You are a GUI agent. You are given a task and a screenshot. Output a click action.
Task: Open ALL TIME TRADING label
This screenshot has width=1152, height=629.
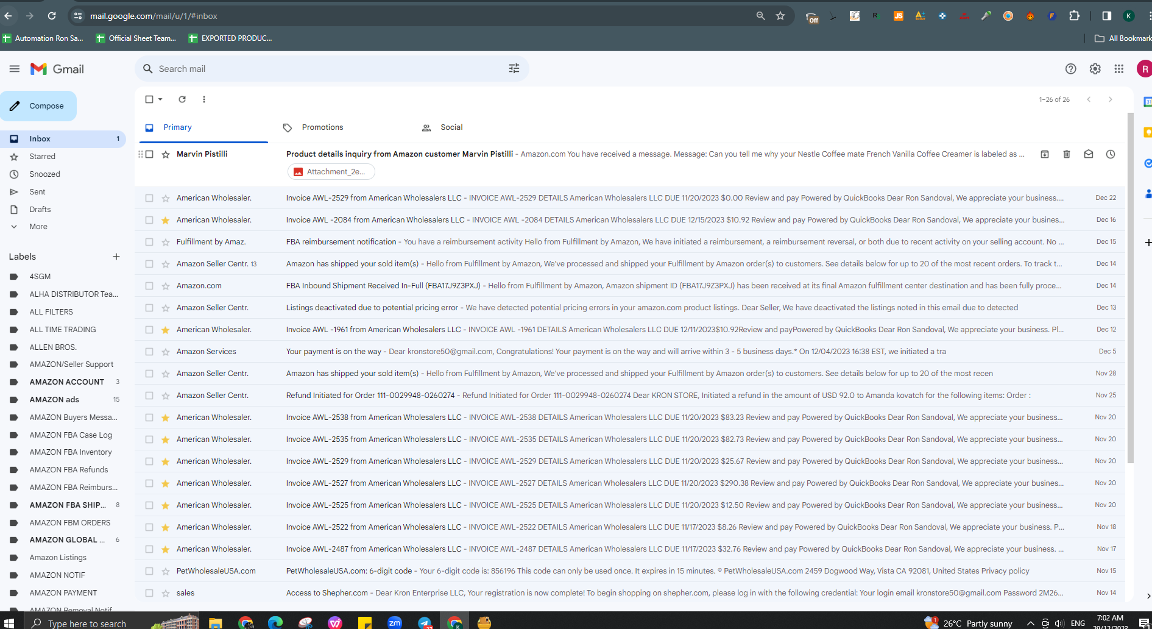pos(63,330)
